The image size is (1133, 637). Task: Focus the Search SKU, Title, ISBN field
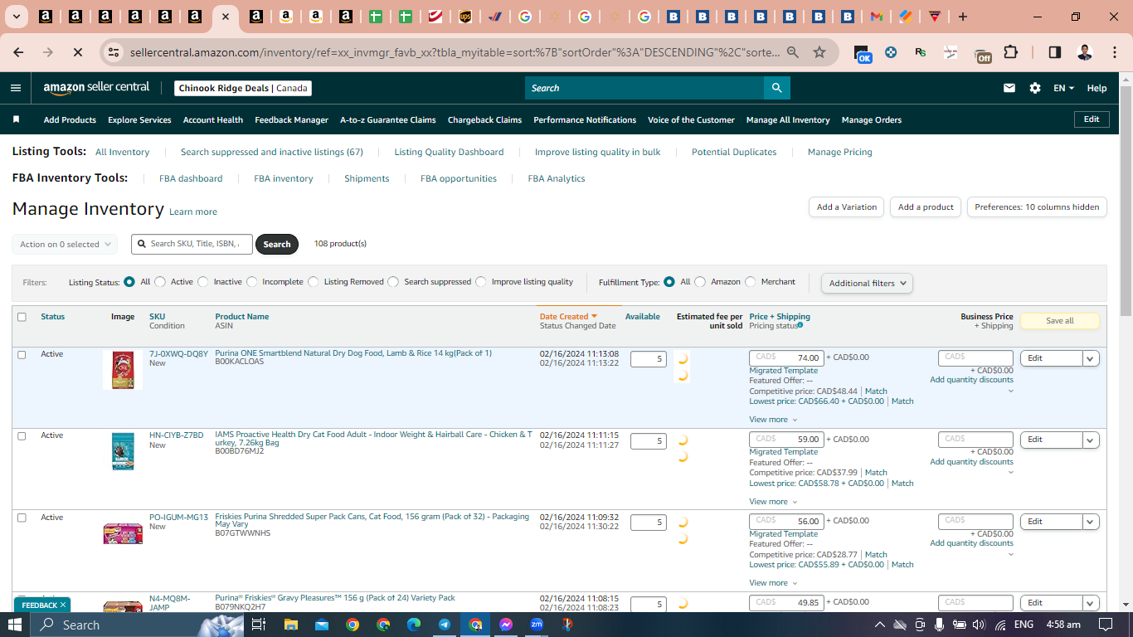coord(192,244)
